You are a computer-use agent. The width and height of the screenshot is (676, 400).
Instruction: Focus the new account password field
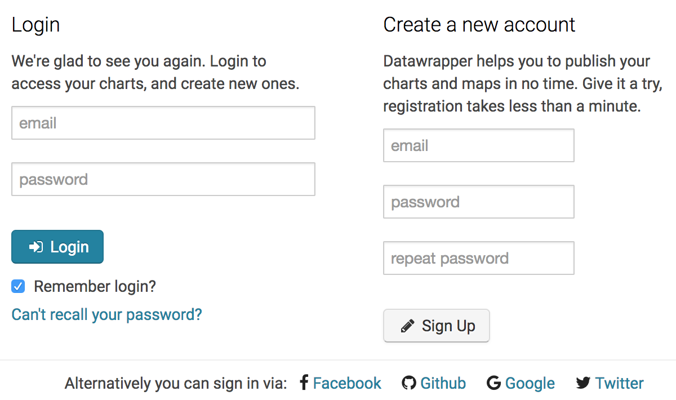(x=479, y=202)
